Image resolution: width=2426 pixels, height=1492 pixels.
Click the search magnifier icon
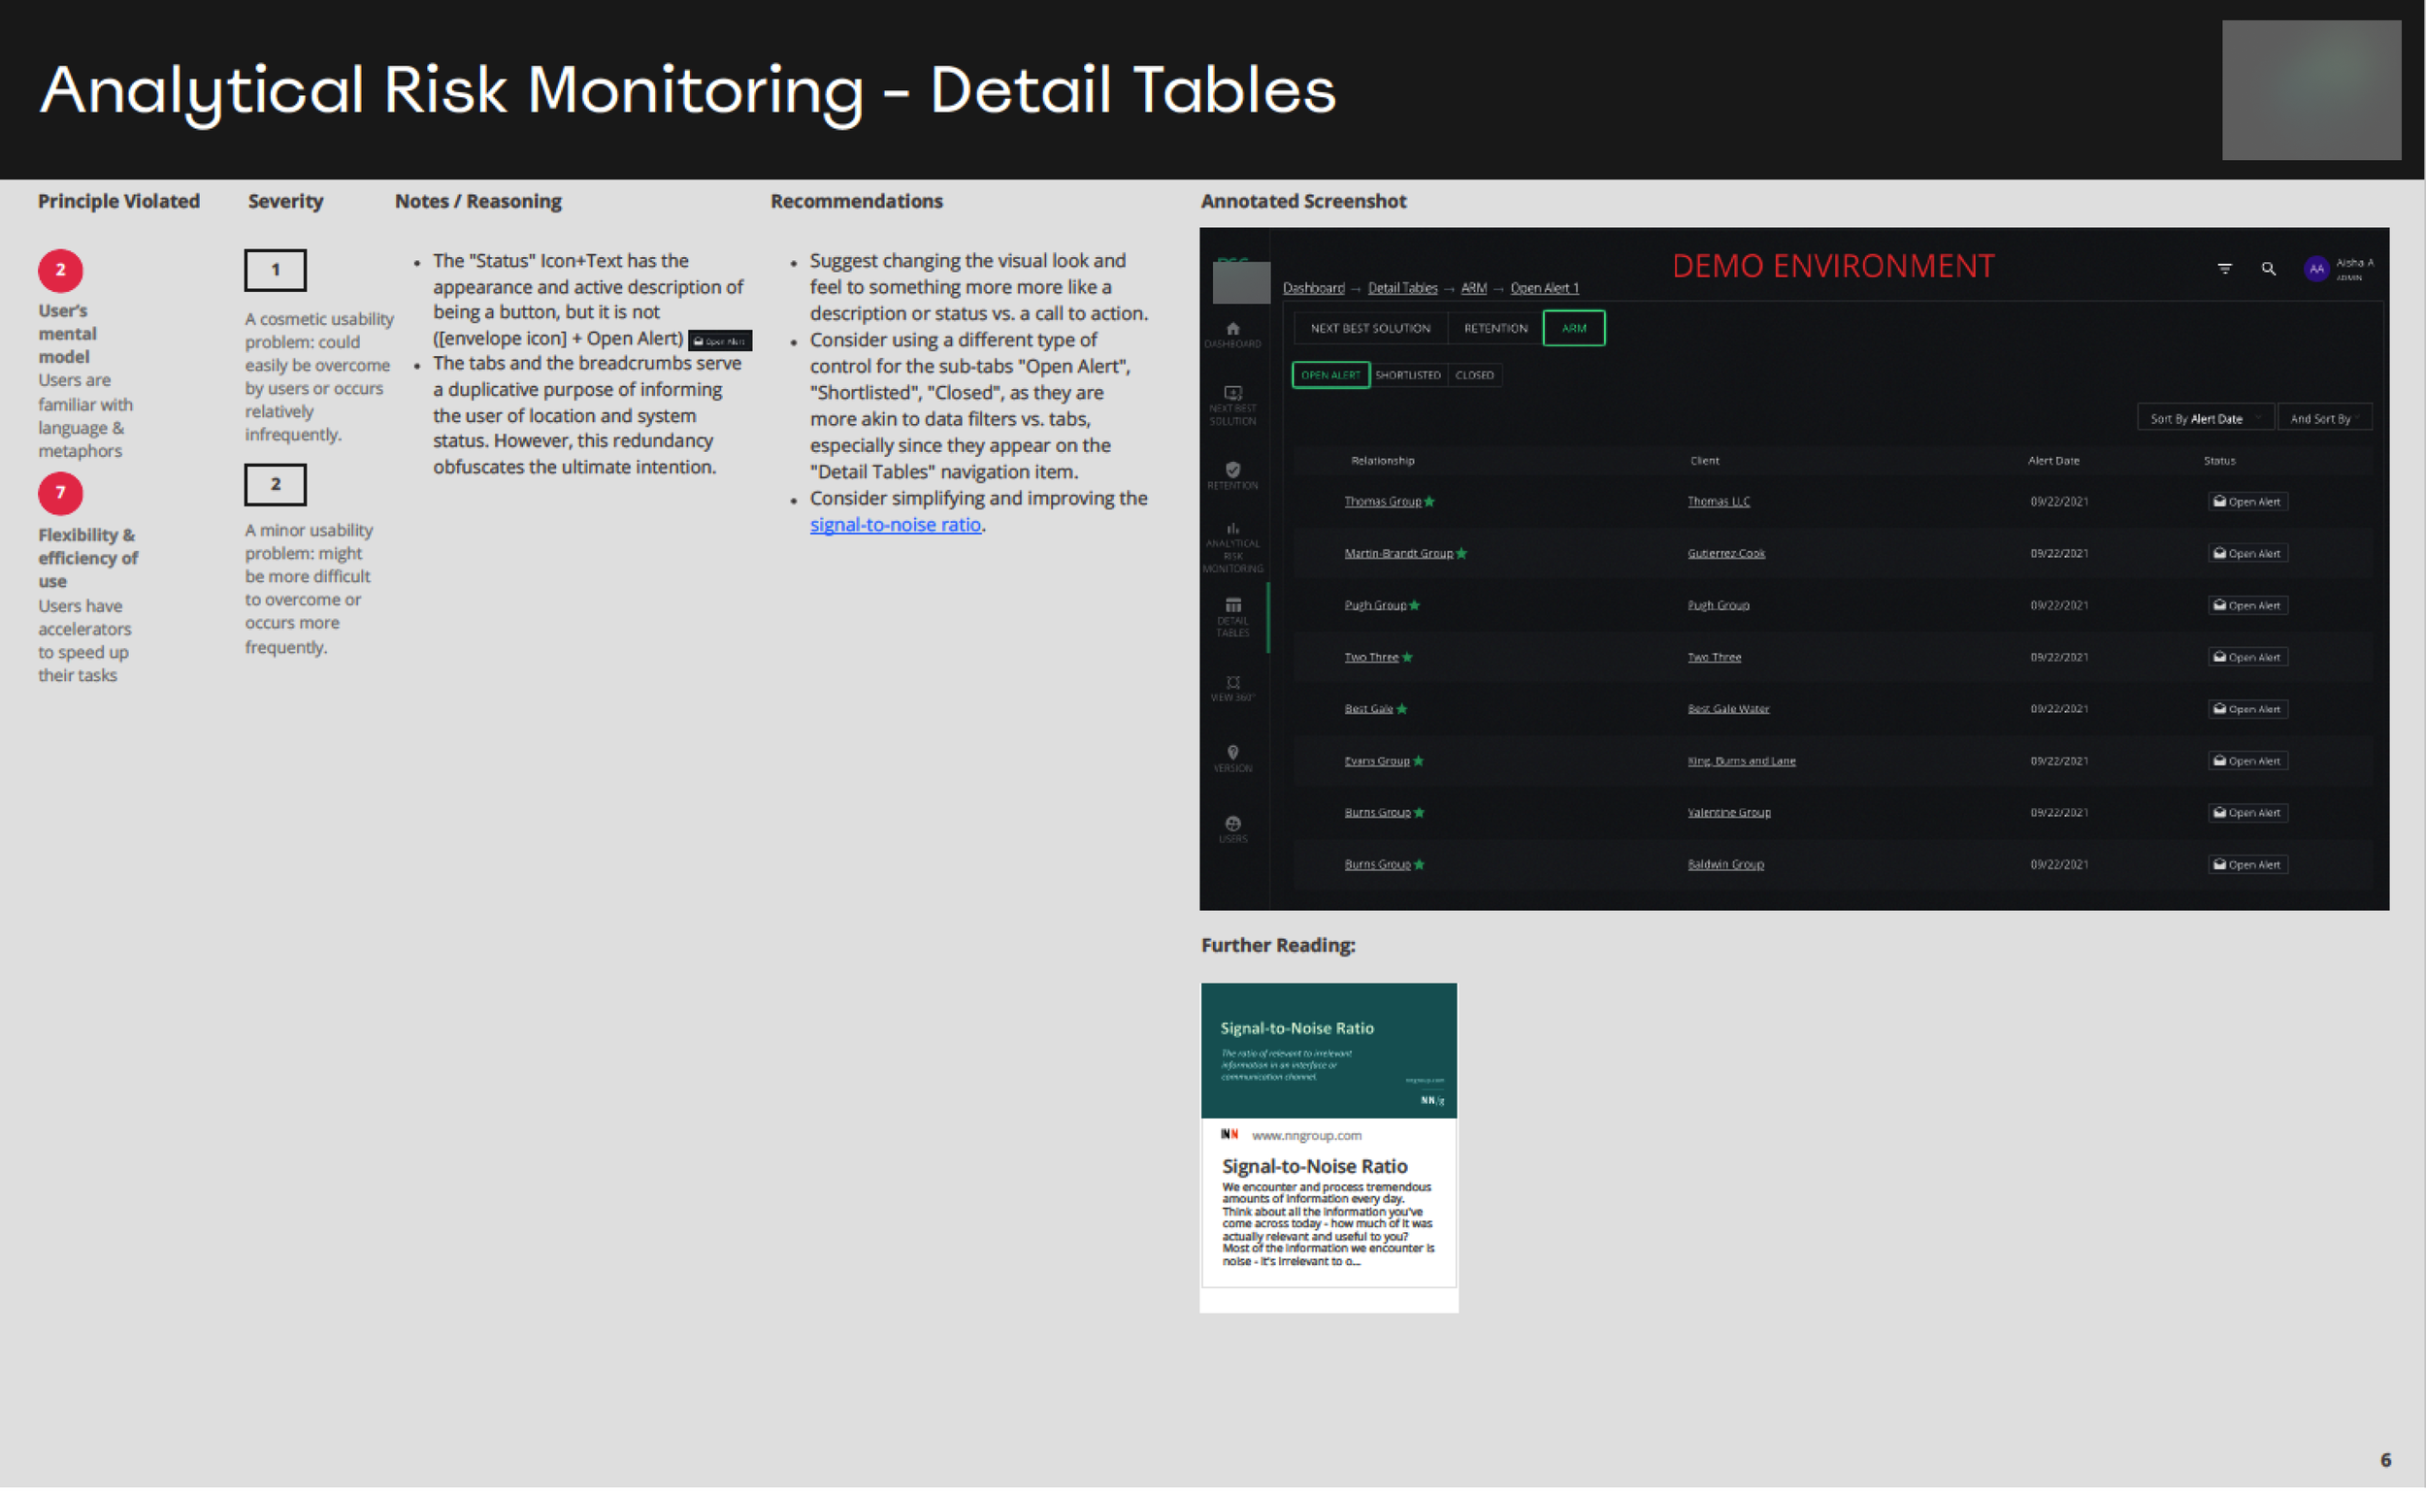[2268, 269]
